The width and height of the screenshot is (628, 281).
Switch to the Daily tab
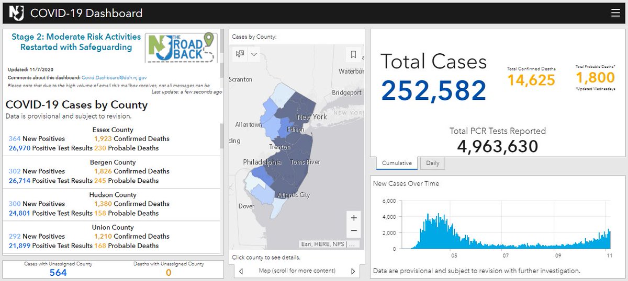click(432, 163)
